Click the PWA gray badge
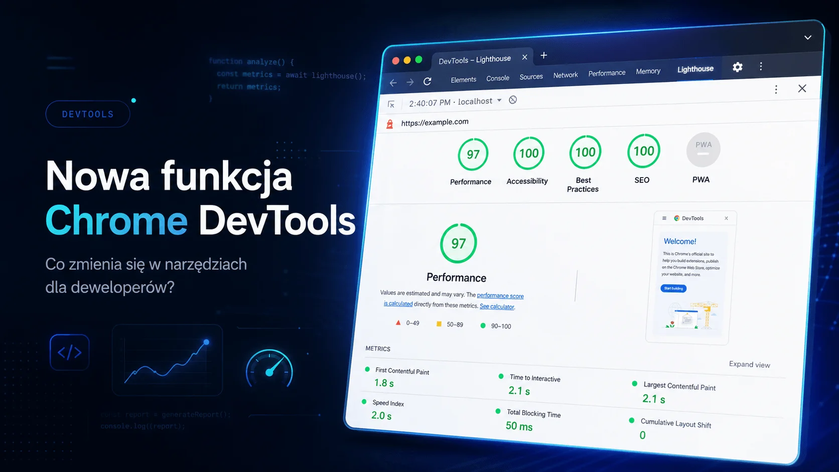 point(703,149)
